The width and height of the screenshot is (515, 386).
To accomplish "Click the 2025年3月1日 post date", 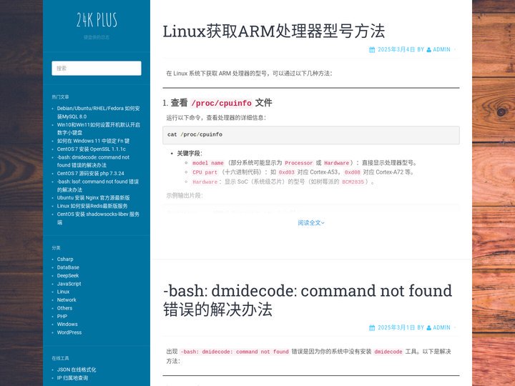I will click(396, 327).
